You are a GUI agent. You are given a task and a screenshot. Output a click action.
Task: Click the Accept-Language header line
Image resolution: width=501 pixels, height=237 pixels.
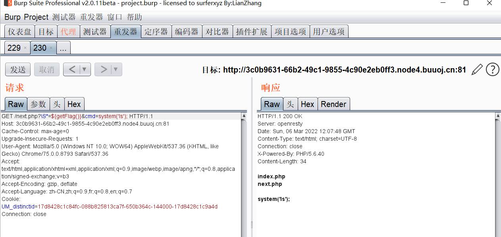[67, 191]
